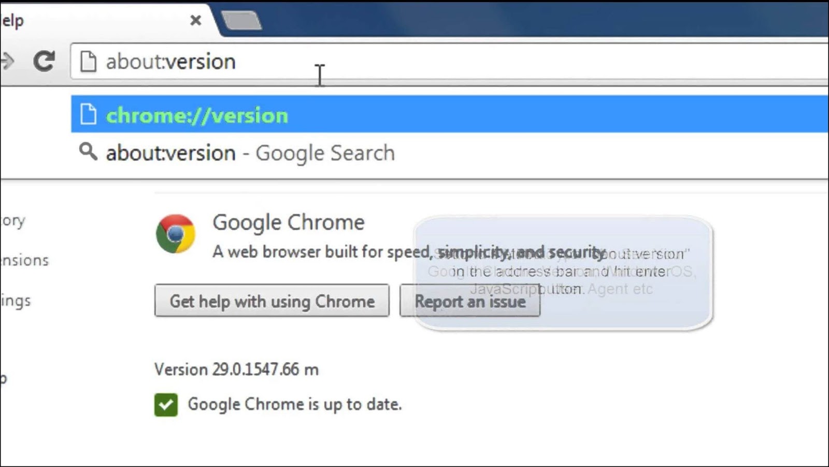The height and width of the screenshot is (467, 829).
Task: Select Help in the left sidebar
Action: (x=4, y=378)
